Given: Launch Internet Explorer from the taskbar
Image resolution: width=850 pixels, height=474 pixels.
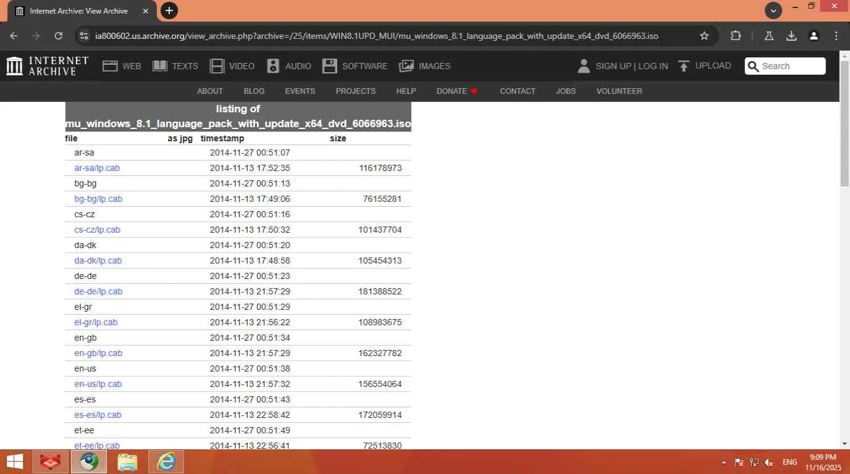Looking at the screenshot, I should point(166,462).
